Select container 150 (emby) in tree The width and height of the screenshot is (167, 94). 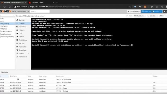4,26
